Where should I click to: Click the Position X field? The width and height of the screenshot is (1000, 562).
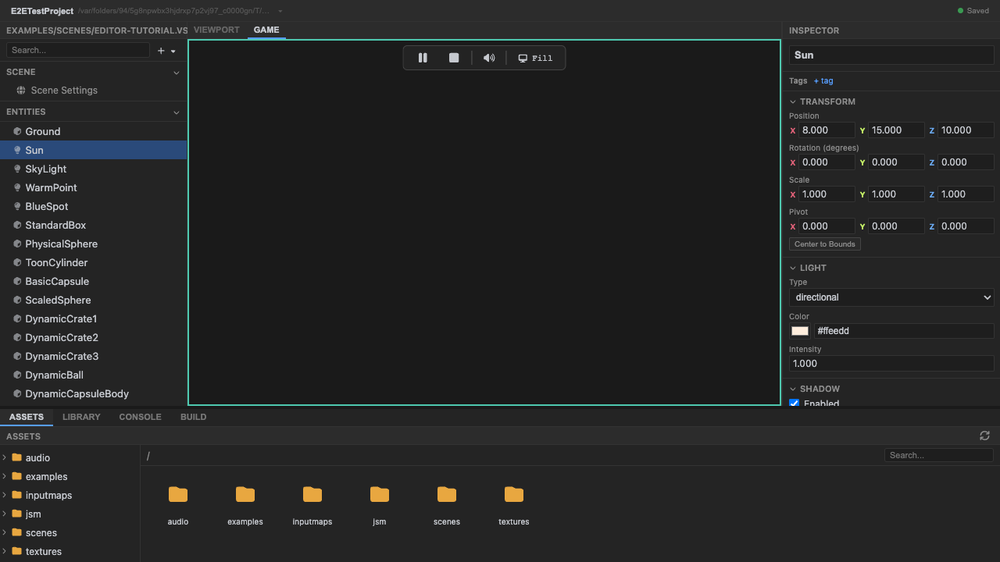click(x=827, y=130)
